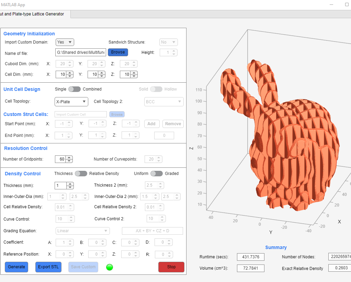Increase the Thickness (mm) value

[70, 184]
